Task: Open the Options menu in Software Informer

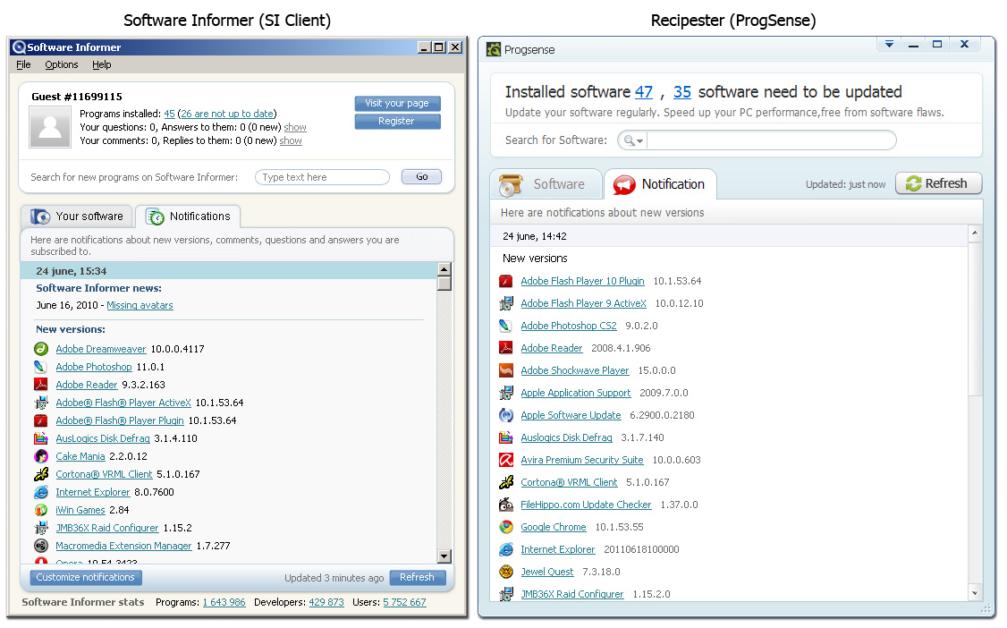Action: (62, 64)
